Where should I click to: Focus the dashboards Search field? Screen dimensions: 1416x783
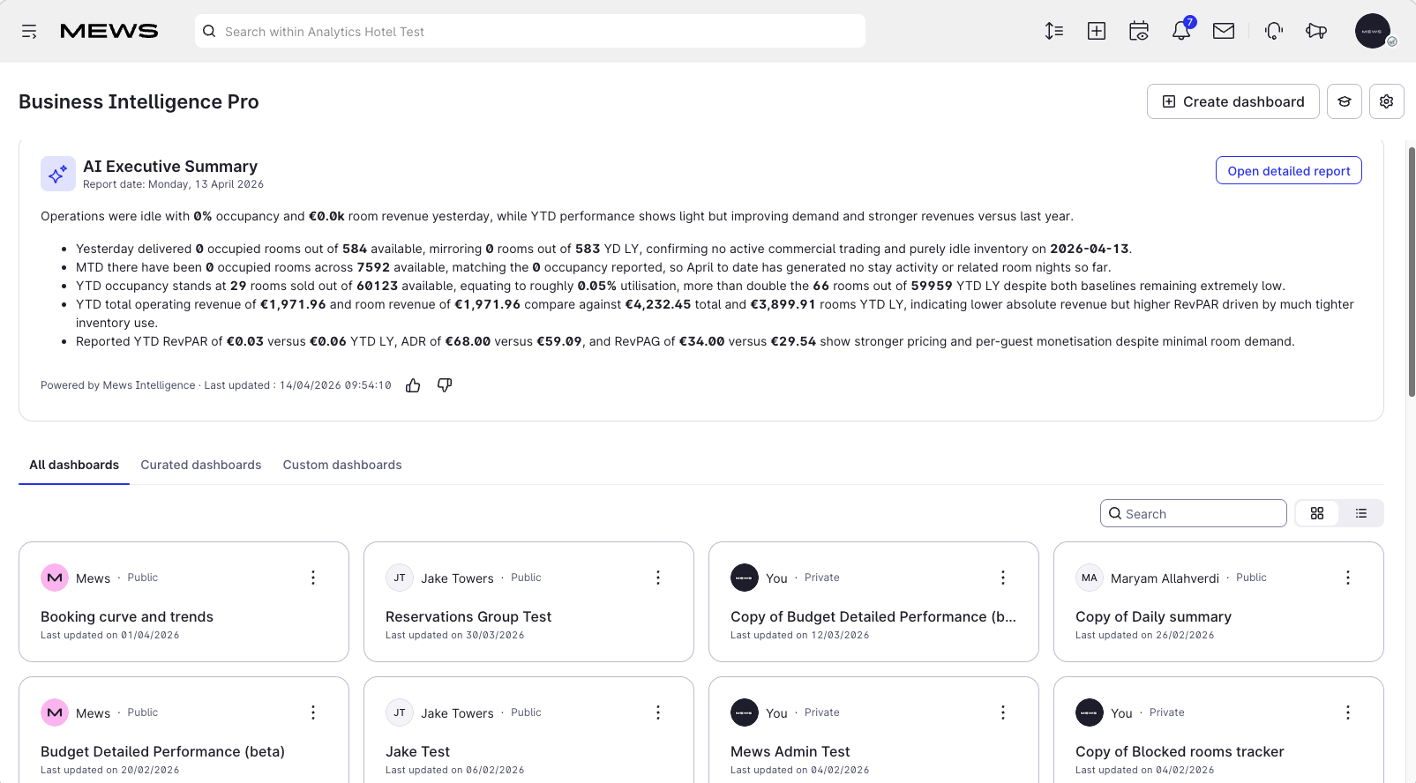(1194, 513)
